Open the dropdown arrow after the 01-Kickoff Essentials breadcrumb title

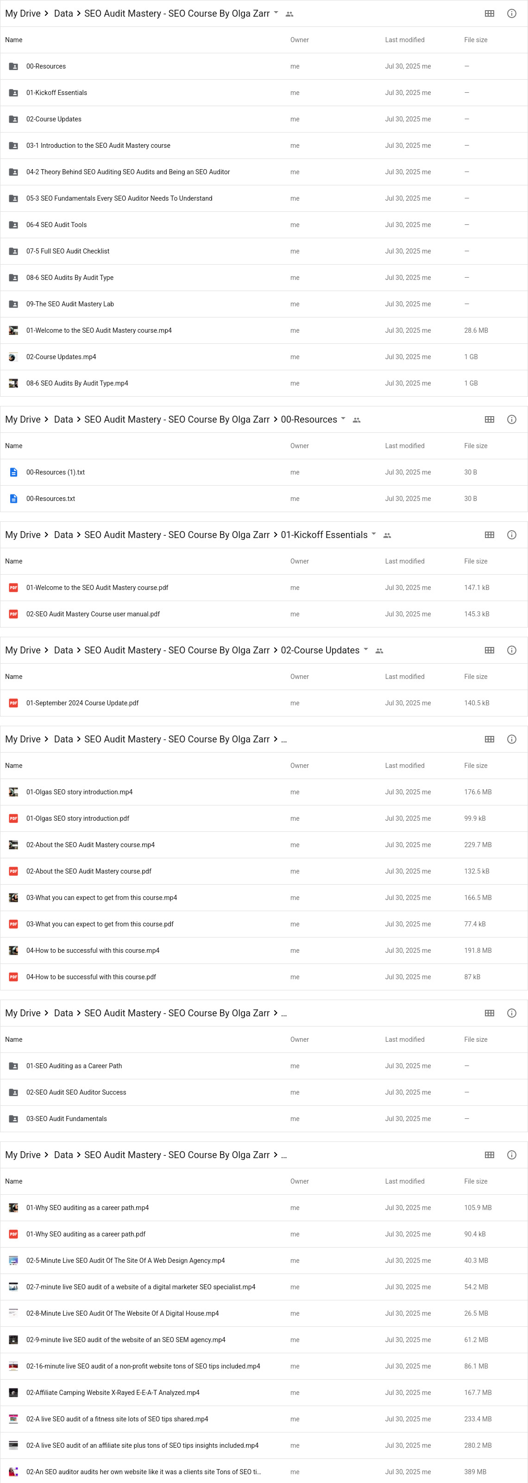[374, 533]
